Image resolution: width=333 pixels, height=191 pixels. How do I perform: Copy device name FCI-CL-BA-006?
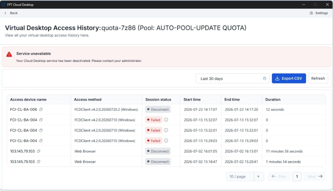click(41, 109)
